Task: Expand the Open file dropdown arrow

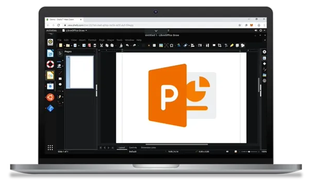Action: 71,46
